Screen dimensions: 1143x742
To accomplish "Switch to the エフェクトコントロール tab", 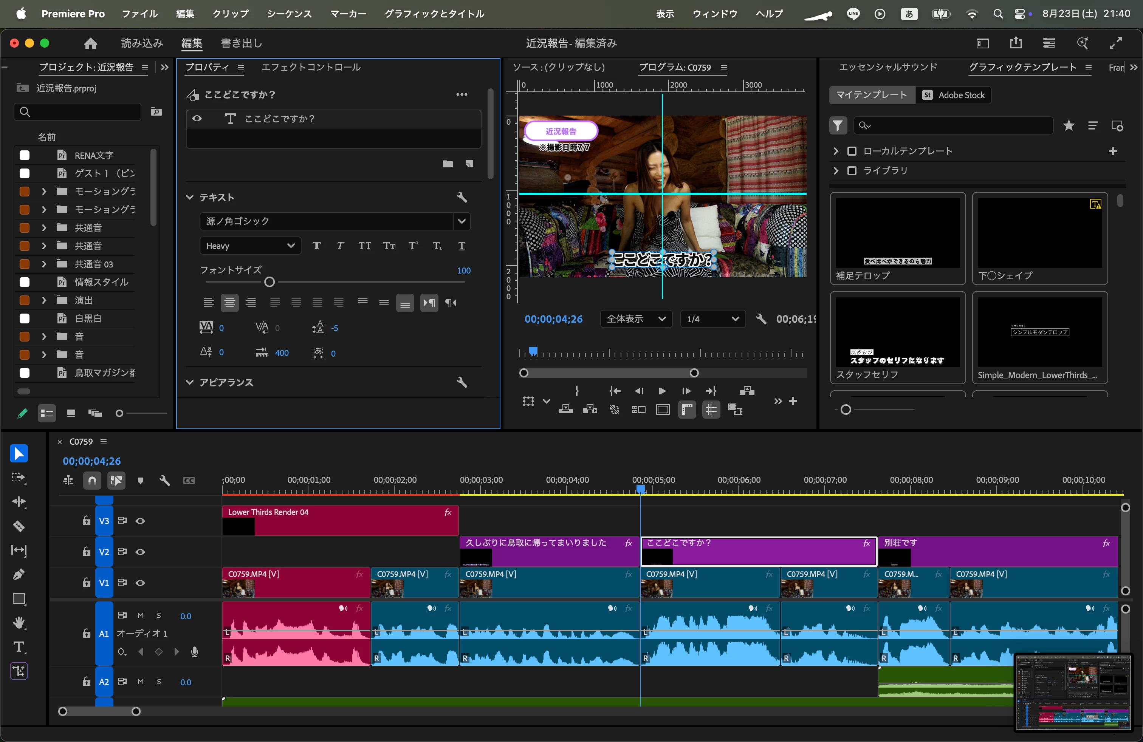I will (x=311, y=67).
